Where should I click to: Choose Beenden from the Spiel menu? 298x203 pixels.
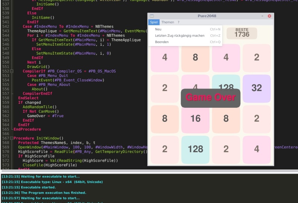[185, 42]
